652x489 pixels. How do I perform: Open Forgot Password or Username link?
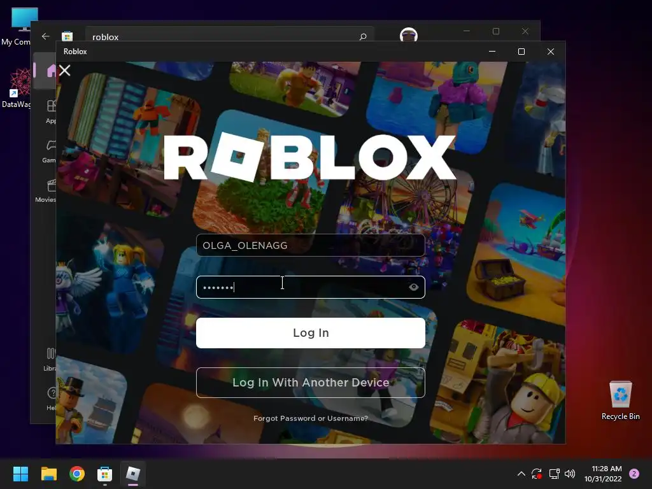click(311, 418)
